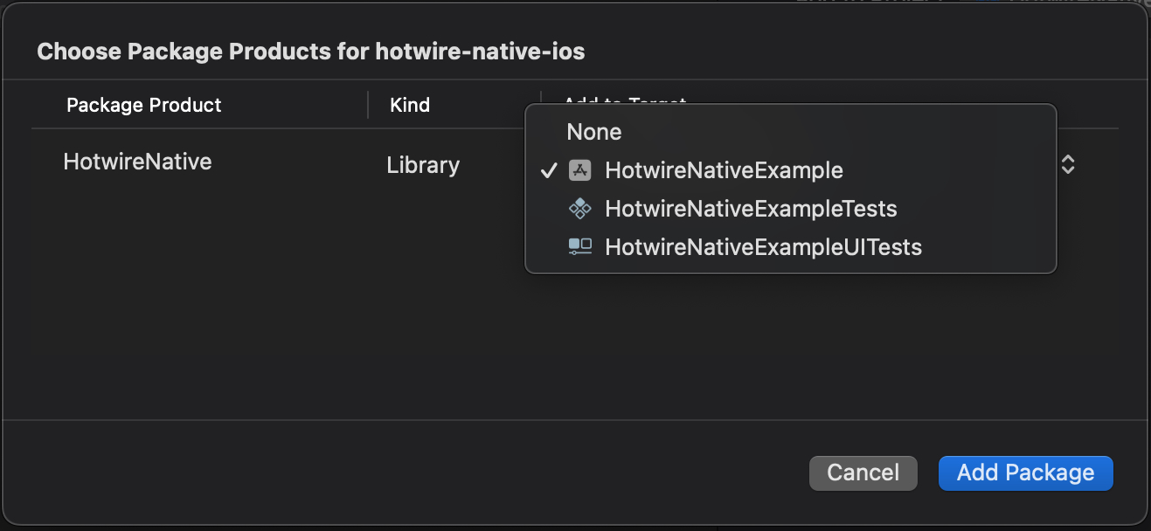This screenshot has width=1151, height=531.
Task: Click the Package Product column header
Action: point(144,105)
